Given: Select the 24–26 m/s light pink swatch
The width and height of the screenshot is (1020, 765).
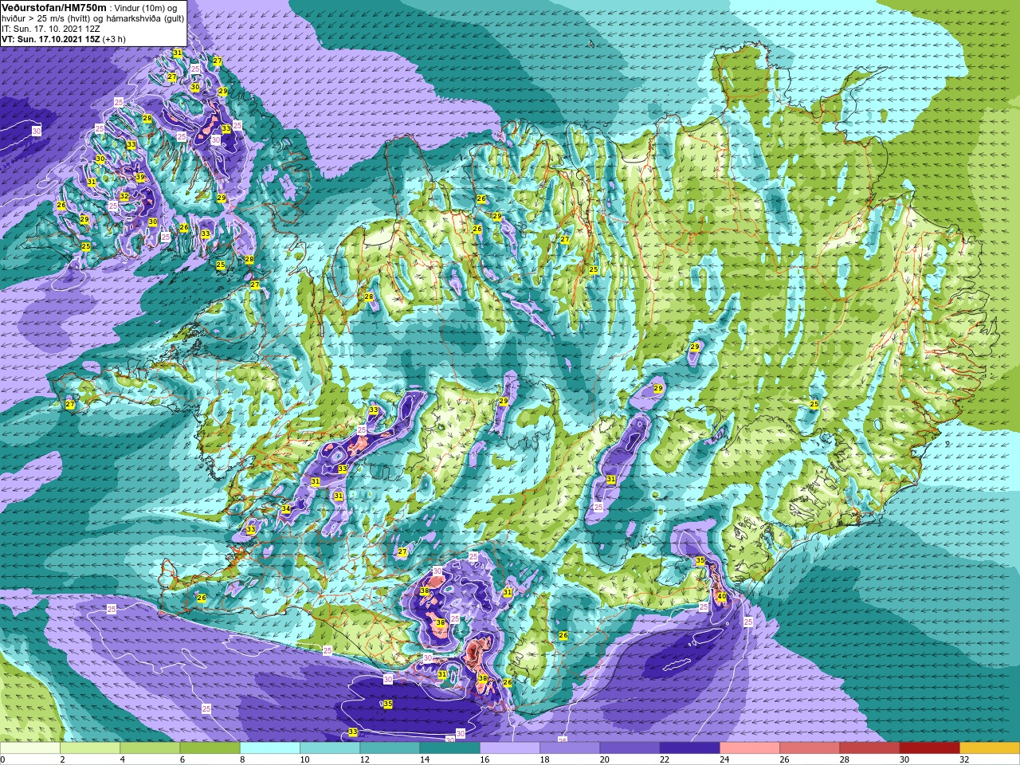Looking at the screenshot, I should (750, 748).
